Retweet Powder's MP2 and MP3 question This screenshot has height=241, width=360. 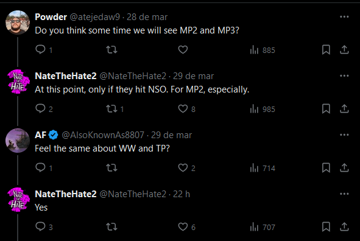112,49
